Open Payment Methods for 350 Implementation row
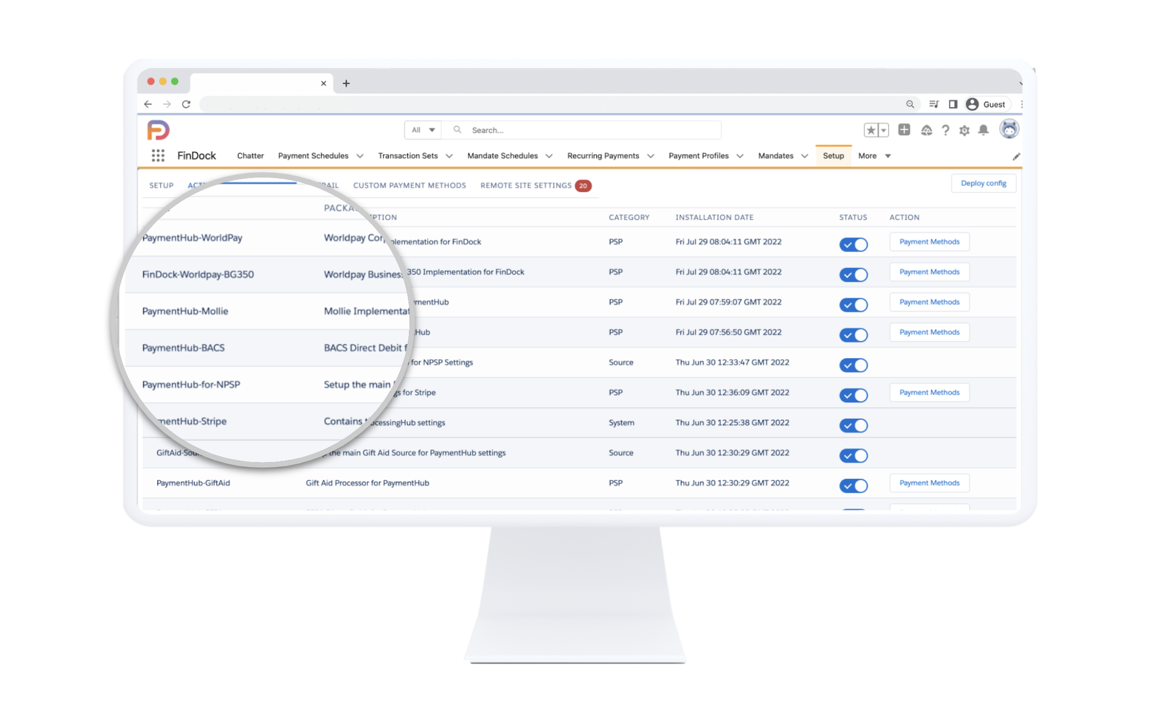Screen dimensions: 1150x718 pos(929,272)
